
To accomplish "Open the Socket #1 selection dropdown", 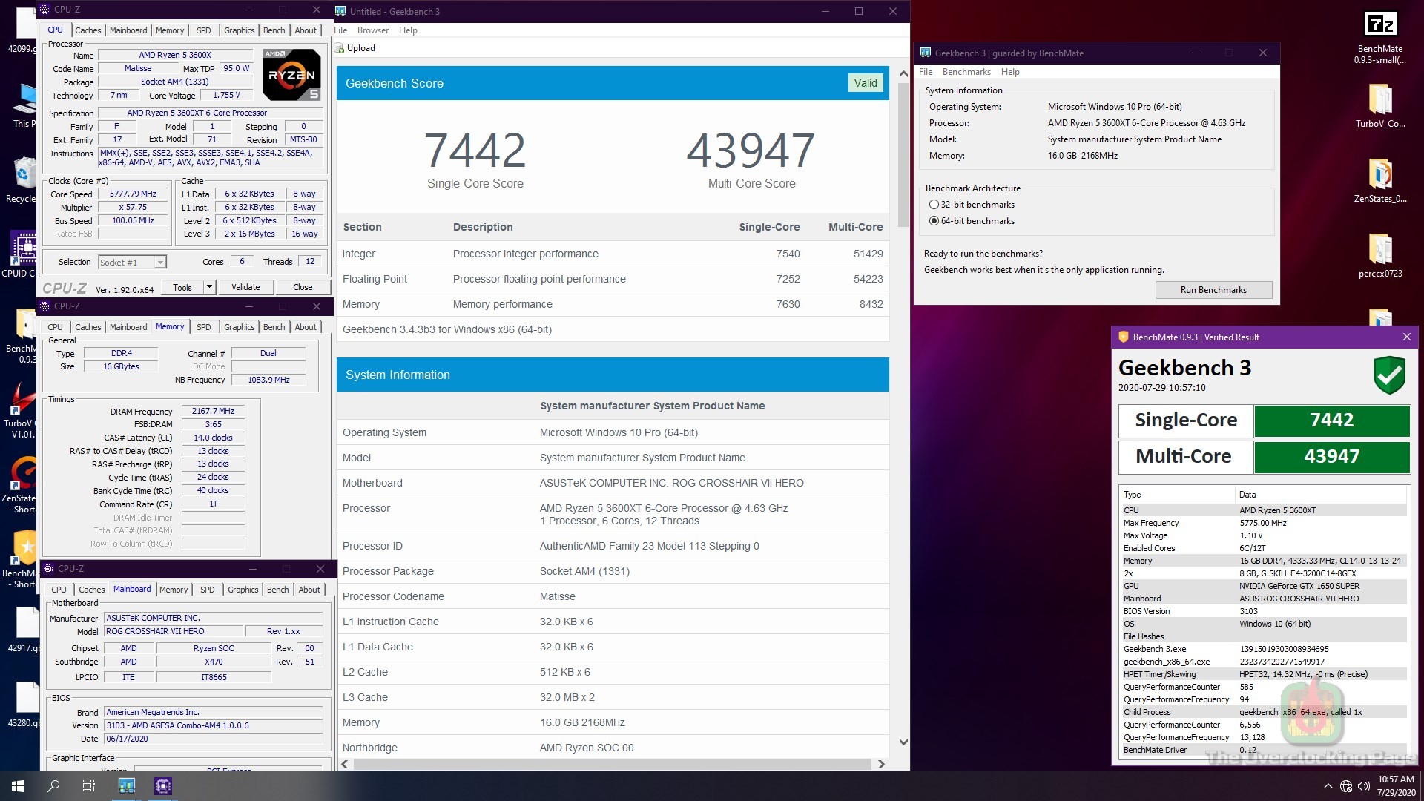I will (x=159, y=263).
